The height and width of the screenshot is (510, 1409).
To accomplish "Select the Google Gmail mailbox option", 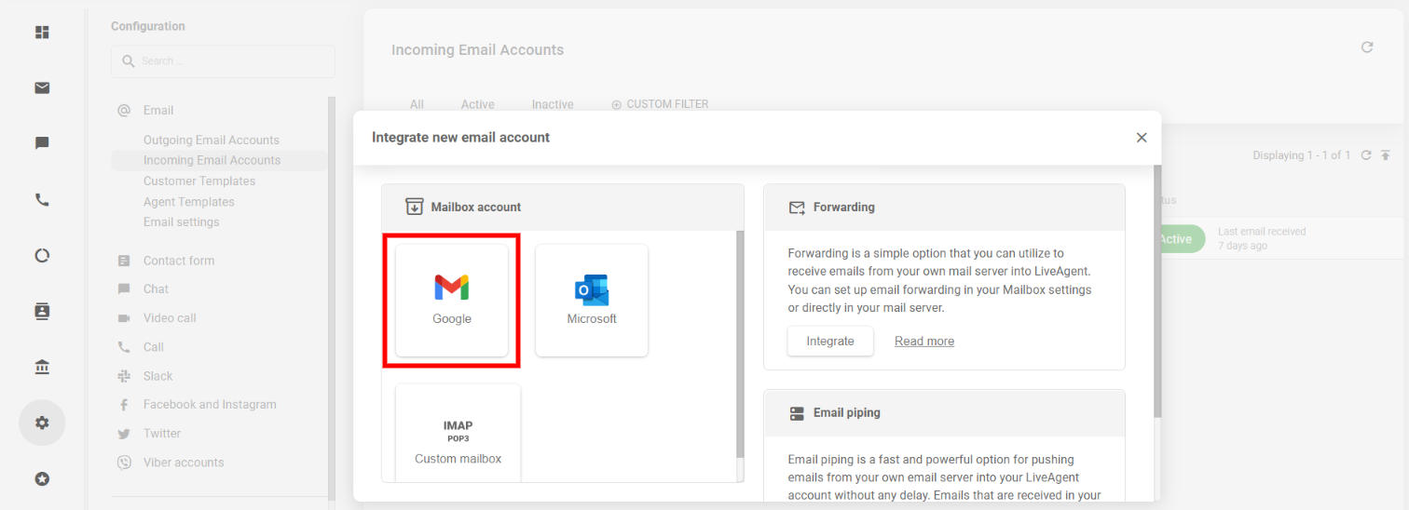I will [x=452, y=300].
